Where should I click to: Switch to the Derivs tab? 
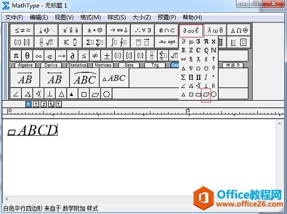[51, 65]
